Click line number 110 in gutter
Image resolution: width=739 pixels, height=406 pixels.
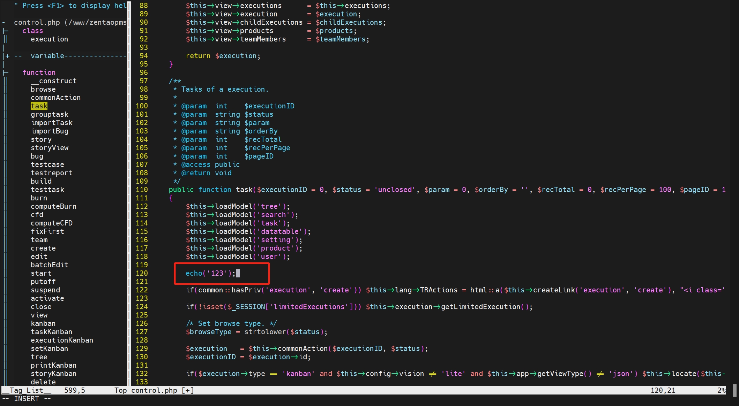coord(142,190)
